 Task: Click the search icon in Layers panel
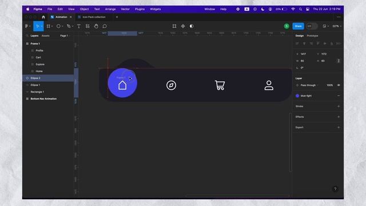(27, 35)
